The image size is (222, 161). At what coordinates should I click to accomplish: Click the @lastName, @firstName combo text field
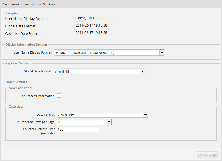(x=107, y=52)
